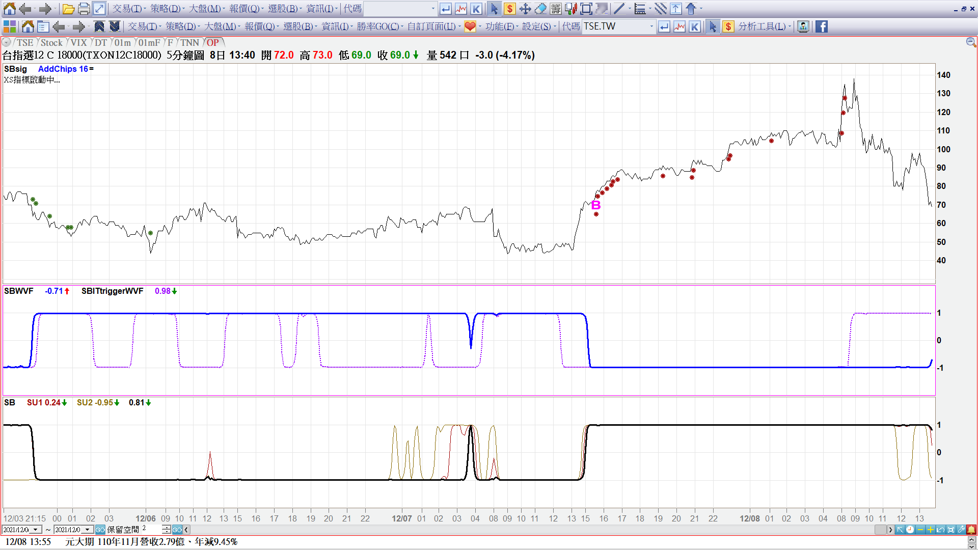
Task: Click the K-line chart icon next to TSE.TW
Action: pos(694,26)
